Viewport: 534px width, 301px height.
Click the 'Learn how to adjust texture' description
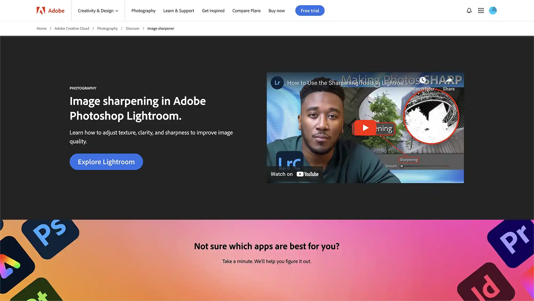tap(151, 137)
